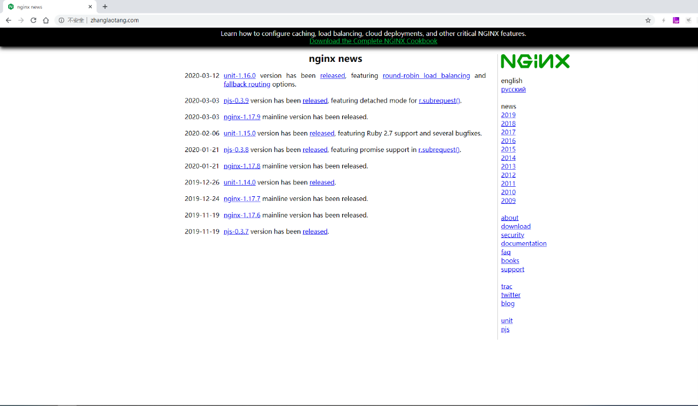Click the browser back arrow

click(8, 20)
